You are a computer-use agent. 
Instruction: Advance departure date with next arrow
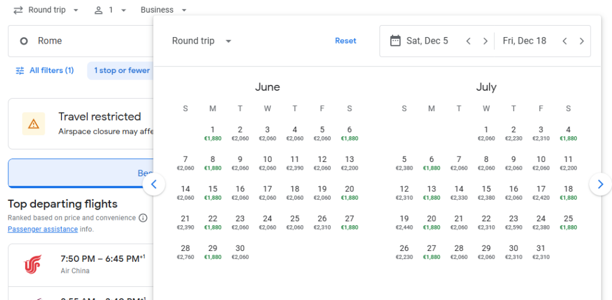[x=485, y=41]
